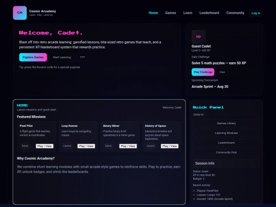This screenshot has width=276, height=207.
Task: Start the Play Challenge button
Action: pyautogui.click(x=203, y=72)
